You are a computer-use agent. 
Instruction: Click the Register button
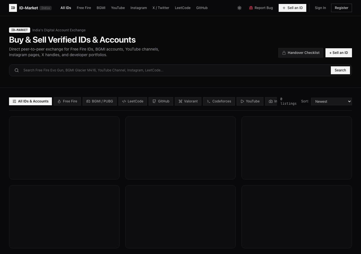pos(342,8)
